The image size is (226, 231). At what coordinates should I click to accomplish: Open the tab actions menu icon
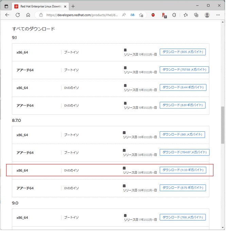(6, 6)
